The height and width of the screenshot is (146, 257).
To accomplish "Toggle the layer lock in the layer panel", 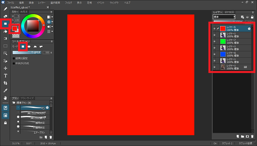I will pyautogui.click(x=252, y=17).
